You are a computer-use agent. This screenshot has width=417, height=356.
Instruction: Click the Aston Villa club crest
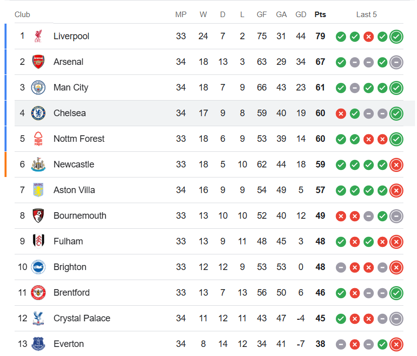tap(38, 190)
